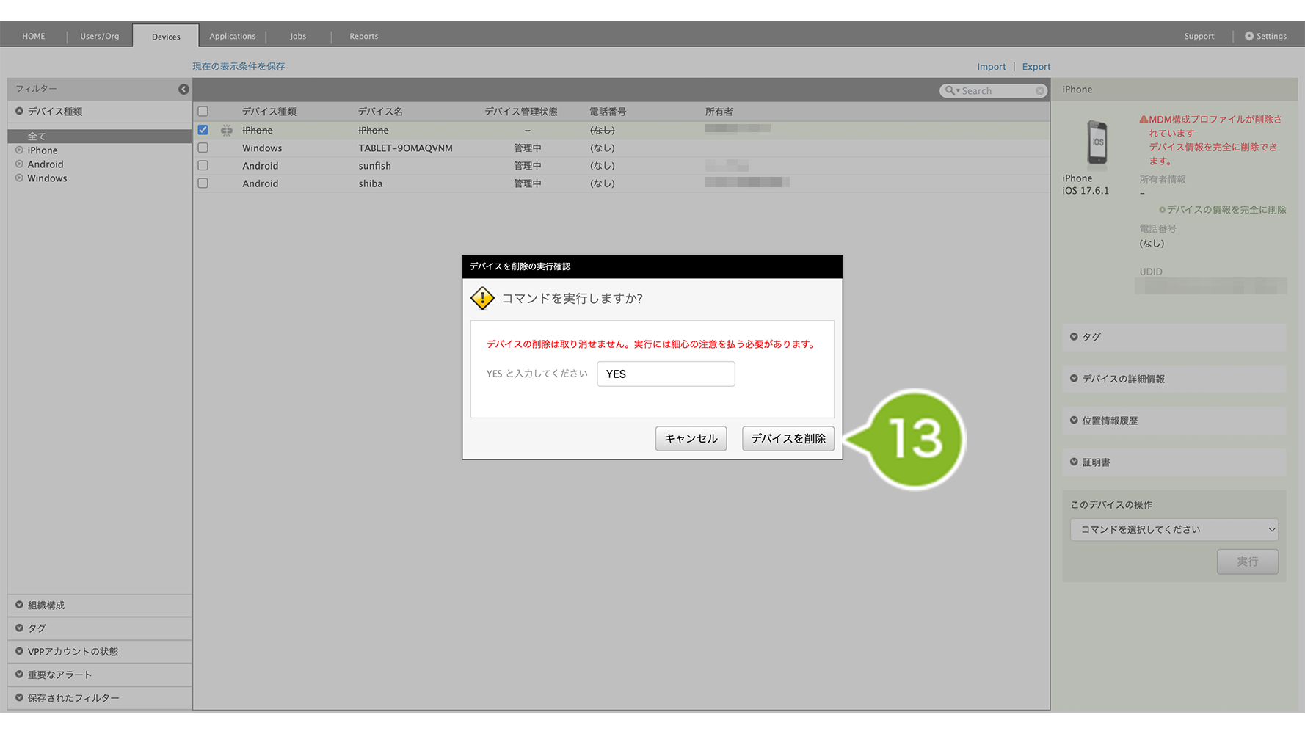
Task: Filter by iPhone device type
Action: click(x=42, y=150)
